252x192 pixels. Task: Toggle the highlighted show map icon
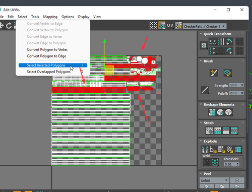click(x=162, y=25)
